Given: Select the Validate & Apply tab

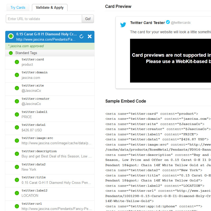Looking at the screenshot, I should point(50,8).
